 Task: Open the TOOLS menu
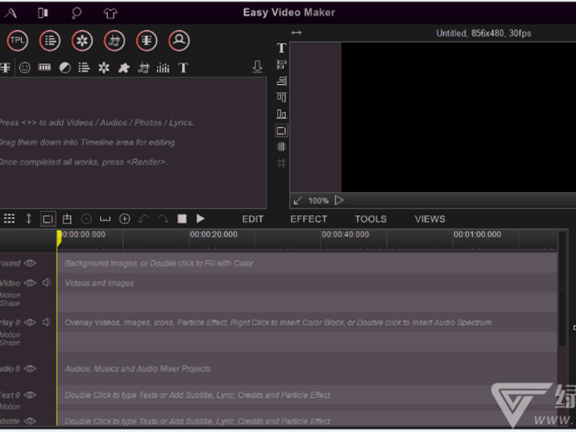371,219
